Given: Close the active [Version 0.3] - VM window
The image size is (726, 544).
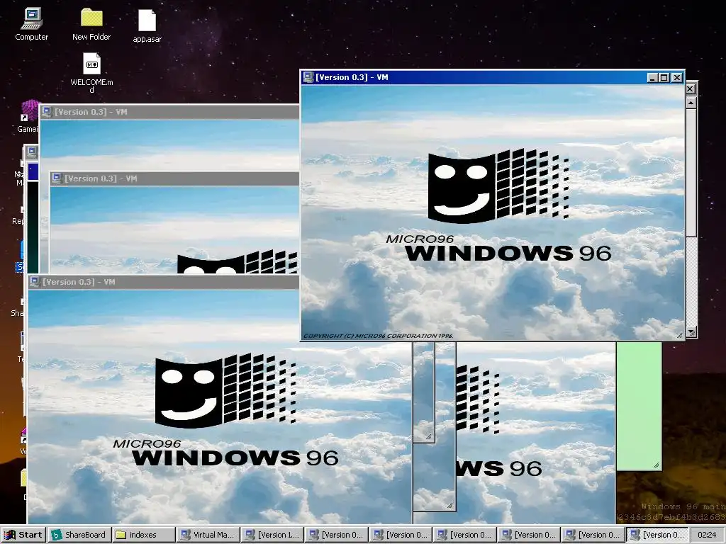Looking at the screenshot, I should [x=677, y=78].
